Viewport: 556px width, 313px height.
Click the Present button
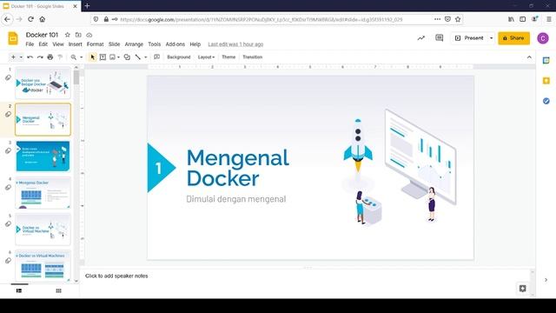tap(469, 38)
